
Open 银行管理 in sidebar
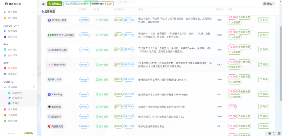pyautogui.click(x=13, y=18)
